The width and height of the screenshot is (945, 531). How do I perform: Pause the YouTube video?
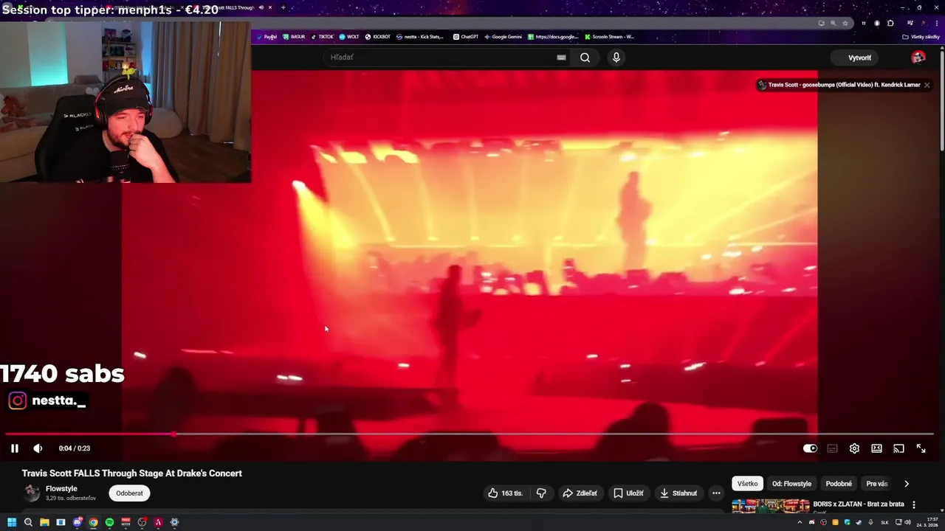(x=14, y=448)
